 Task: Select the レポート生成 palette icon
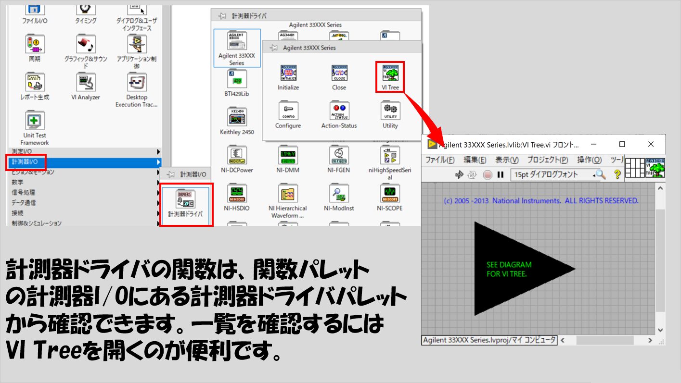35,82
